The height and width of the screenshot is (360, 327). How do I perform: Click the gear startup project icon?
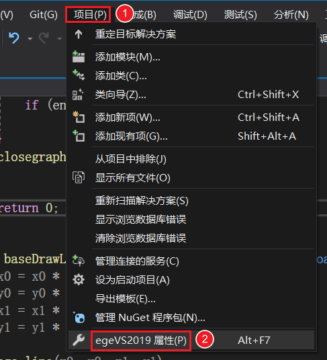click(x=79, y=280)
